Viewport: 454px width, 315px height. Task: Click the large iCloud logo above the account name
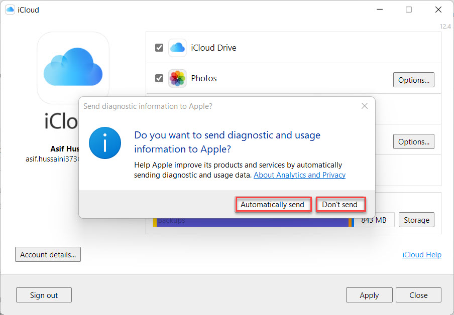(x=73, y=68)
